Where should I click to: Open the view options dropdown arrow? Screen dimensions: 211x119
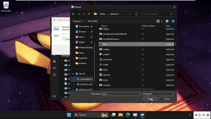tap(162, 21)
